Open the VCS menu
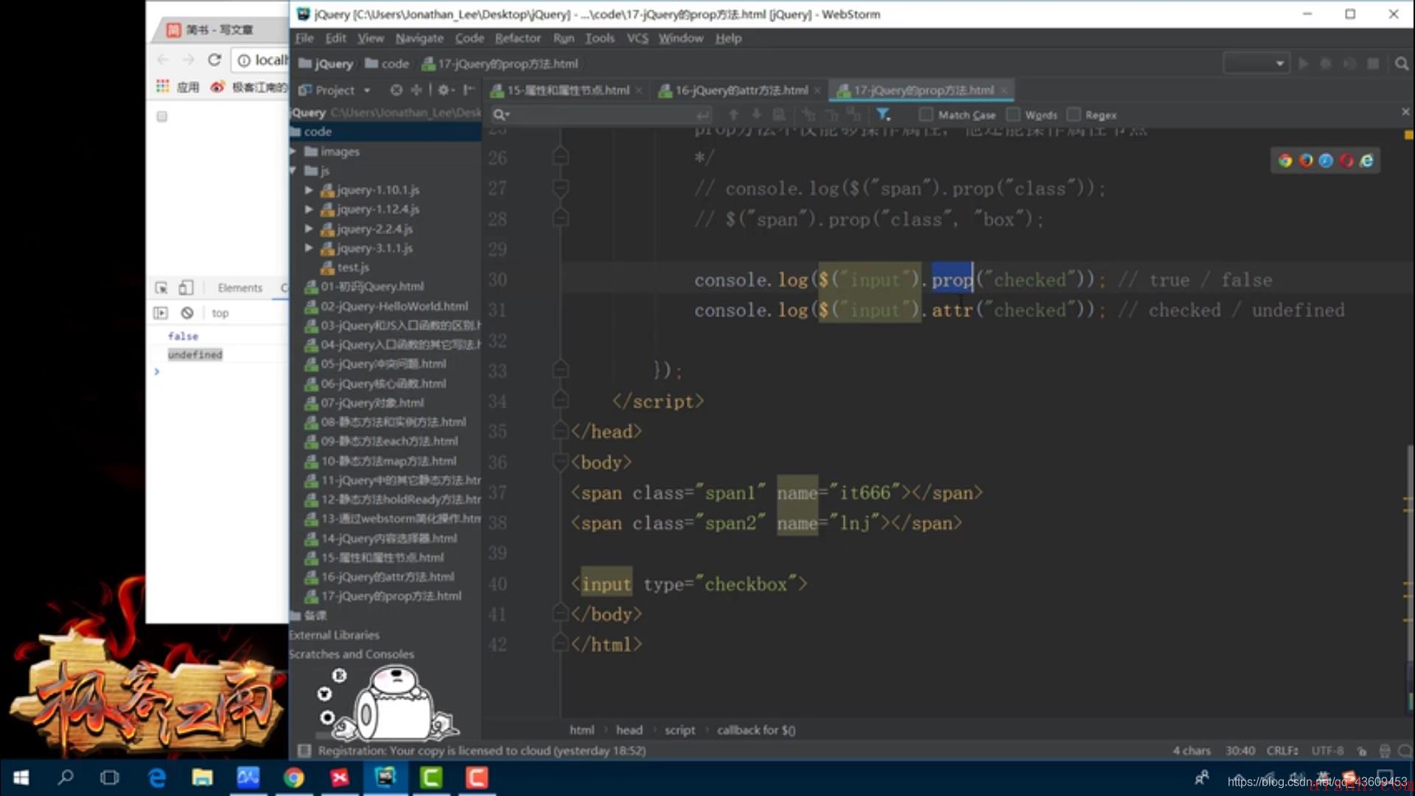 pos(637,38)
